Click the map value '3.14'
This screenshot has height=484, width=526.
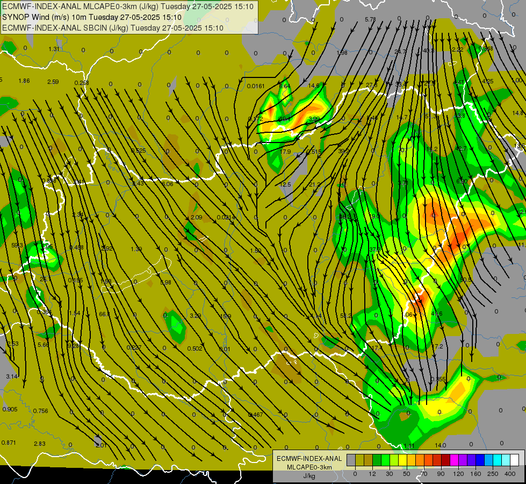pyautogui.click(x=12, y=376)
